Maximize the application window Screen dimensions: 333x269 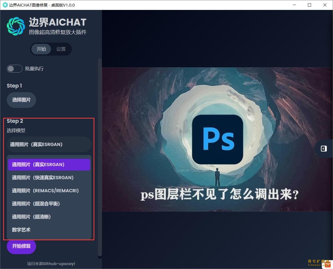point(309,5)
